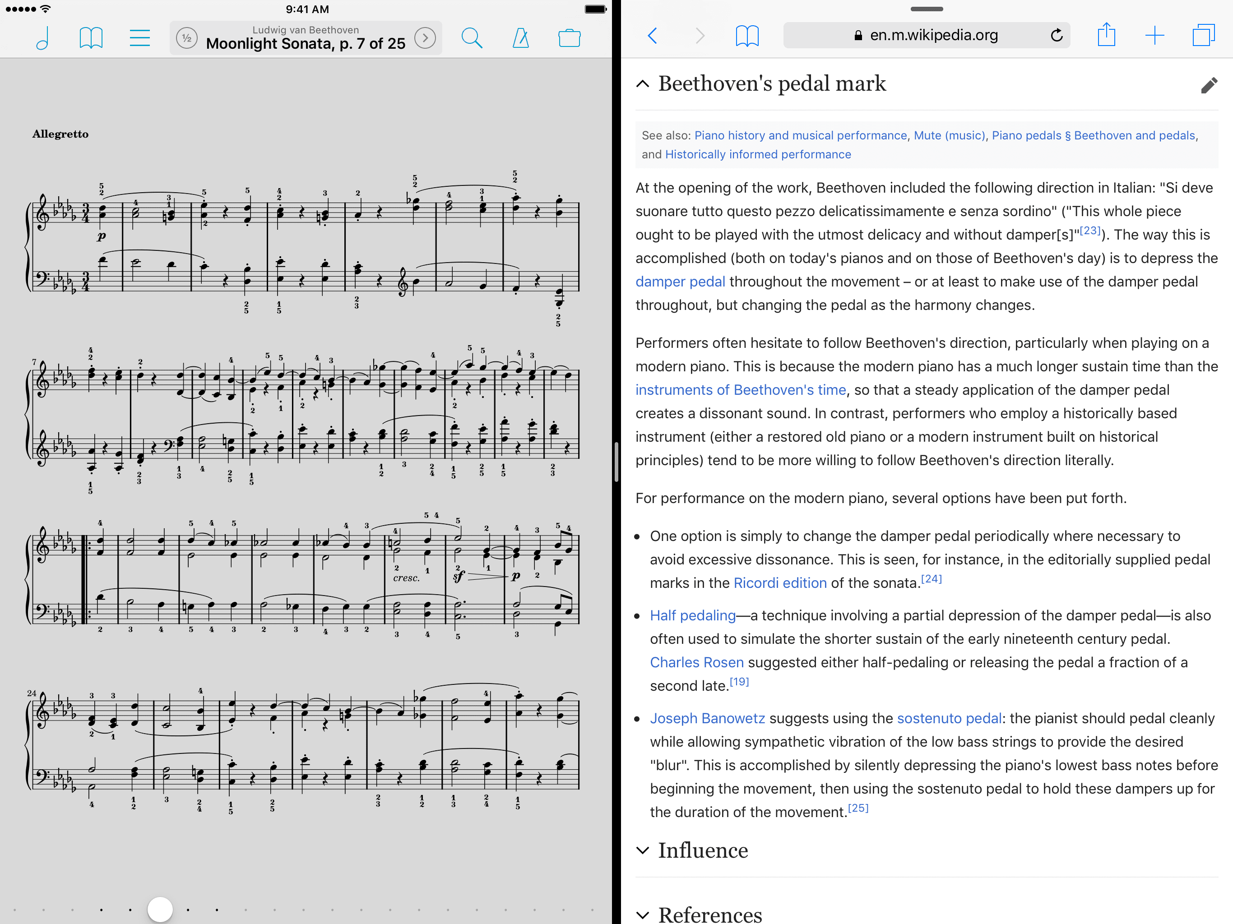
Task: Tap the battery indicator in status bar
Action: [x=595, y=9]
